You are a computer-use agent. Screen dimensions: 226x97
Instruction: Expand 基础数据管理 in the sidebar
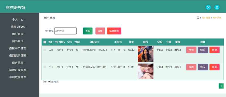pyautogui.click(x=19, y=77)
